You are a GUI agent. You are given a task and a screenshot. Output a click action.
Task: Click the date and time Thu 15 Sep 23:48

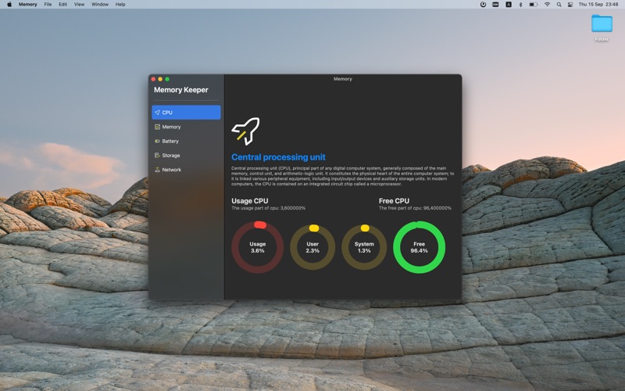click(x=598, y=5)
